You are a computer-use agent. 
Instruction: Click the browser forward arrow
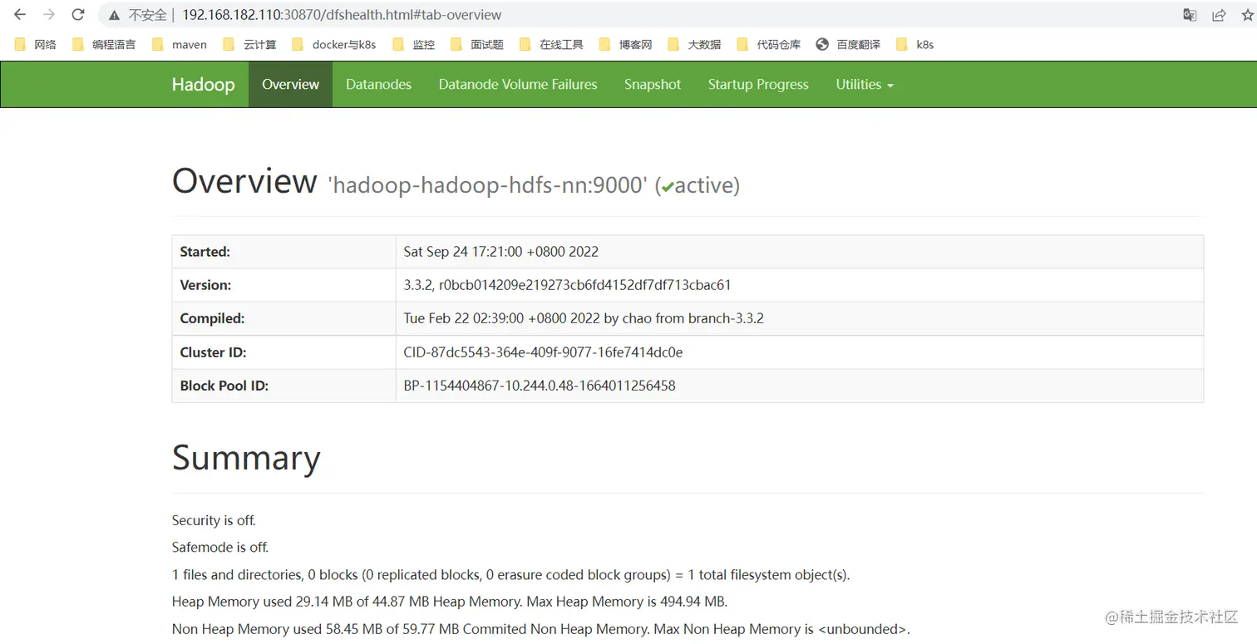click(x=49, y=15)
